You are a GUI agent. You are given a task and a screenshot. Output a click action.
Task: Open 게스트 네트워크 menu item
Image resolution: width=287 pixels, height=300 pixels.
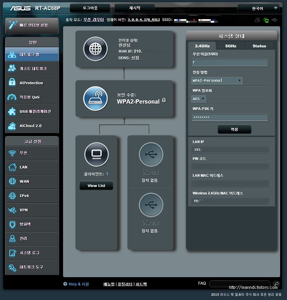pos(32,68)
